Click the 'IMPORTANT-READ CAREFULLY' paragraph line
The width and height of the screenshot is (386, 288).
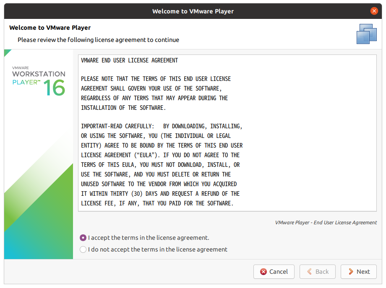pos(162,126)
